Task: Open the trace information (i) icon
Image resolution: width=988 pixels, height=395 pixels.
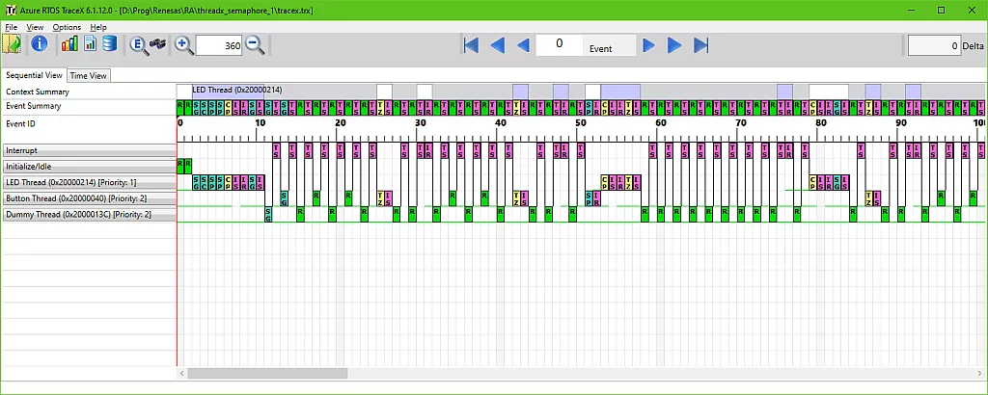Action: tap(40, 44)
